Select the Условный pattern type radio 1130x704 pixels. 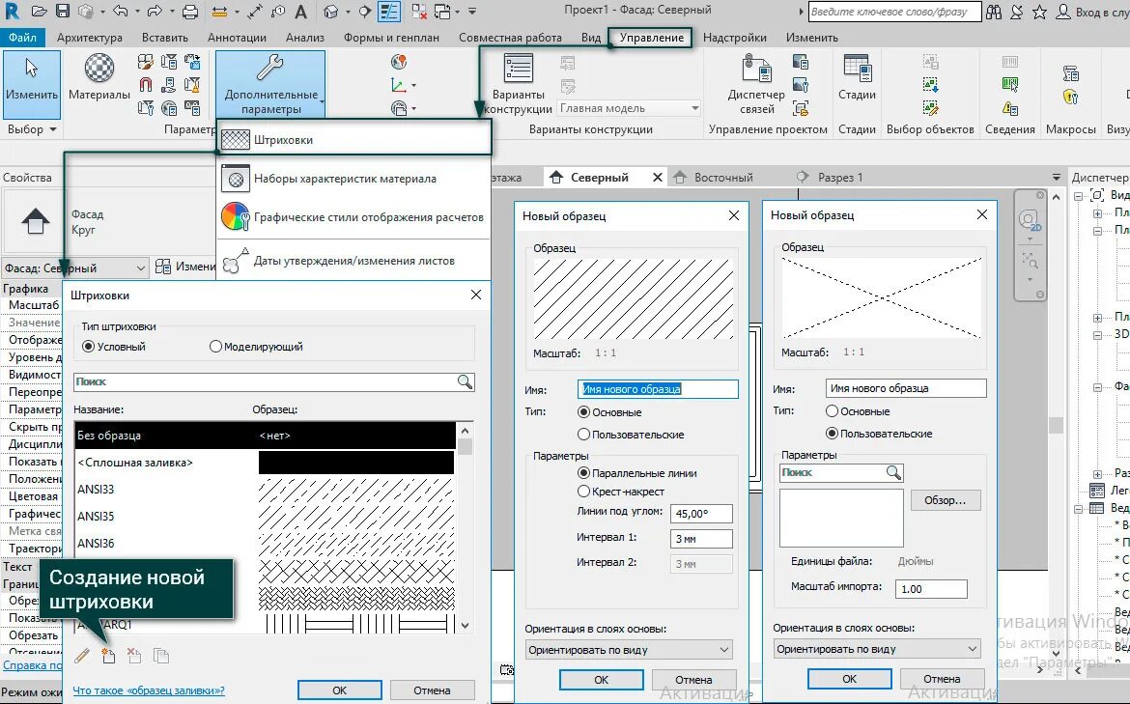pyautogui.click(x=89, y=347)
